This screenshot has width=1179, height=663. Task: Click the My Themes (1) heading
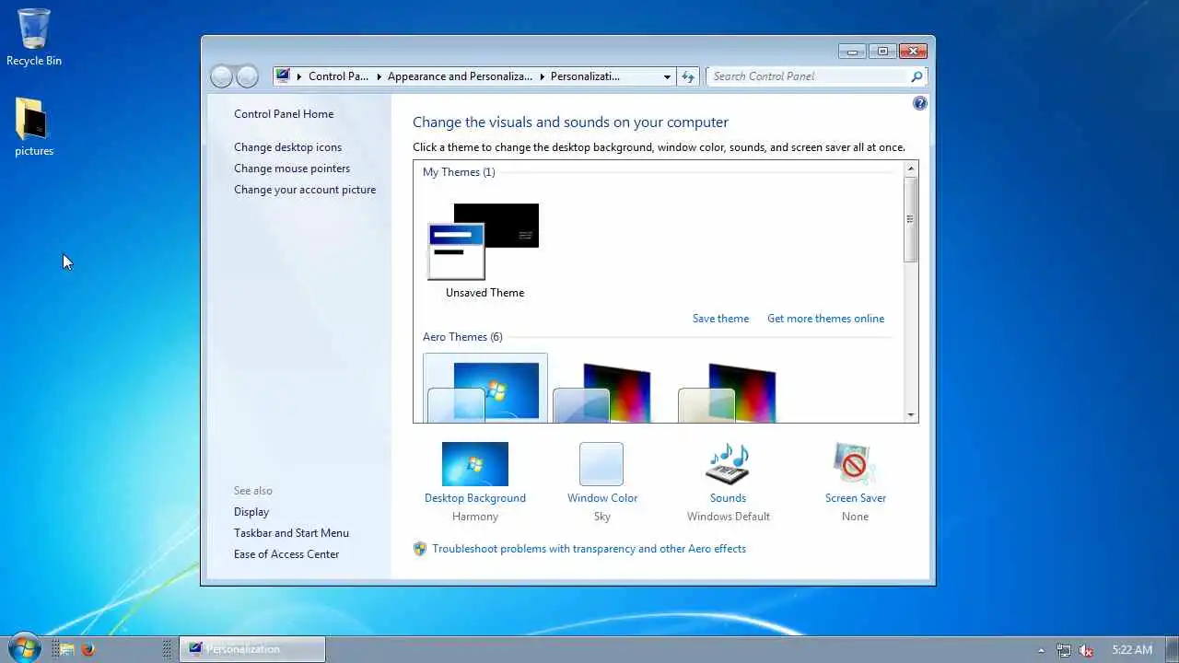[459, 172]
